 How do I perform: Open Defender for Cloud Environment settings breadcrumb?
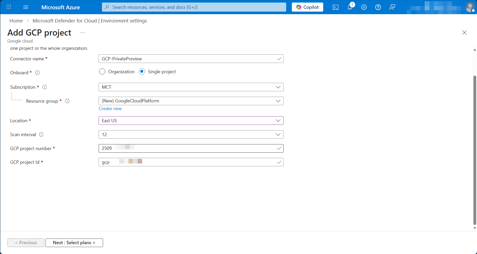click(90, 21)
